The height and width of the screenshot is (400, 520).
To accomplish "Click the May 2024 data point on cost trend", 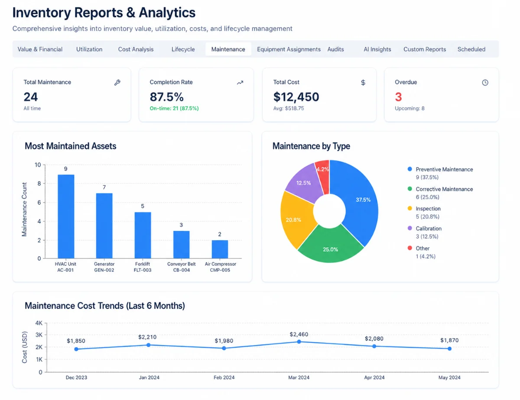I will (x=449, y=348).
